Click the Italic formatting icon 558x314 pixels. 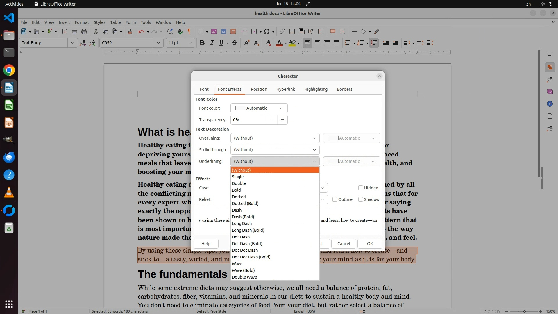tap(212, 43)
